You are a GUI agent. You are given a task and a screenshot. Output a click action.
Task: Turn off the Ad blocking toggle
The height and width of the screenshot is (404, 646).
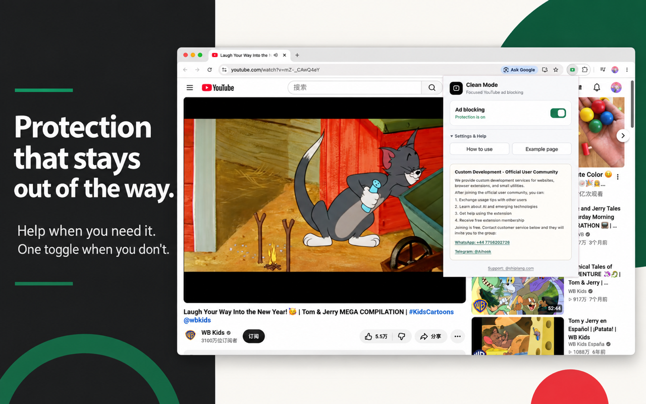(558, 113)
